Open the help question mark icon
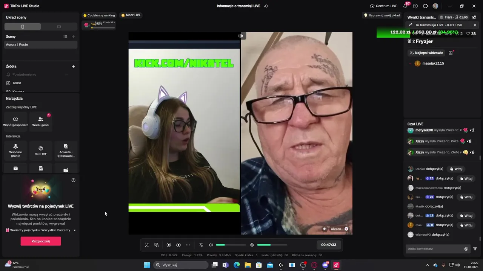The image size is (483, 271). (415, 6)
